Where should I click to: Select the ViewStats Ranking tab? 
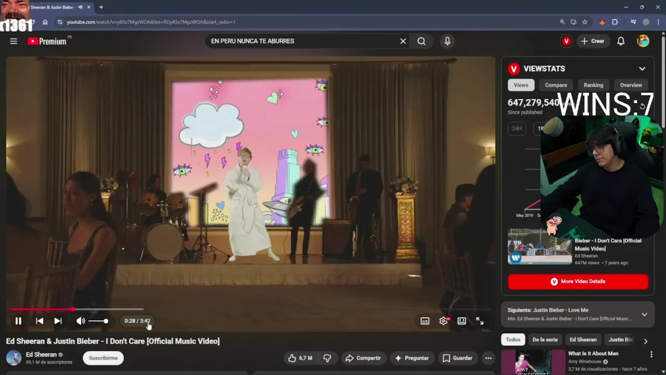pos(593,85)
